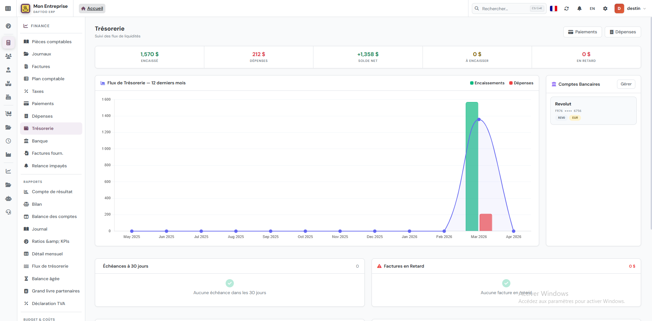Open Banque from the Finance menu
The width and height of the screenshot is (652, 321).
(40, 141)
